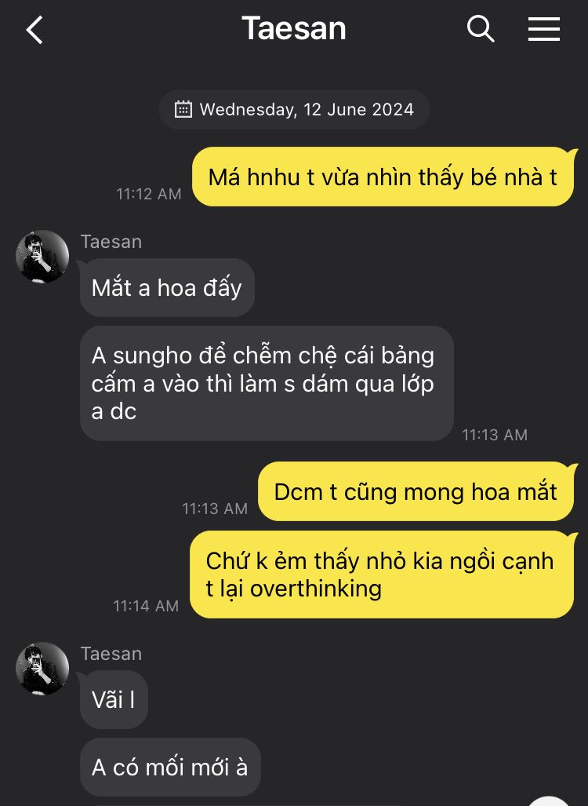Open Taesan's top profile avatar
Screen dimensions: 588x806
[x=42, y=256]
